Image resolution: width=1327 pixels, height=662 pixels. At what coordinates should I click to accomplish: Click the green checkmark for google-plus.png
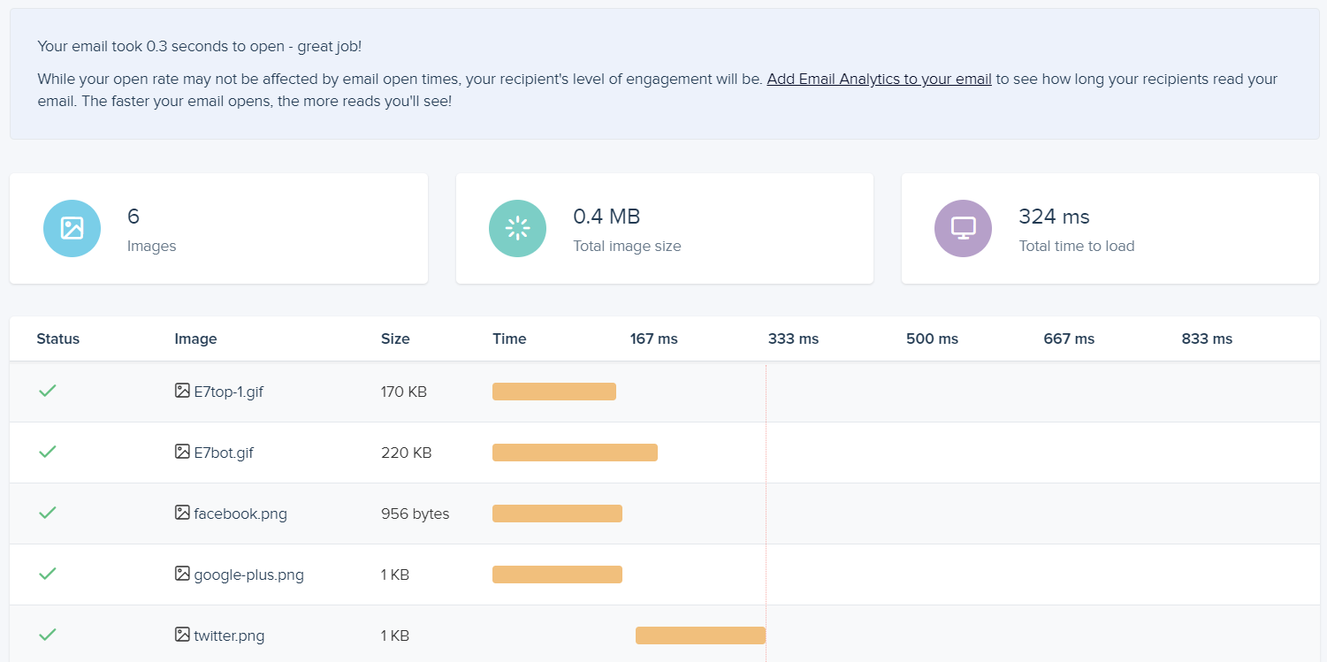click(x=48, y=574)
